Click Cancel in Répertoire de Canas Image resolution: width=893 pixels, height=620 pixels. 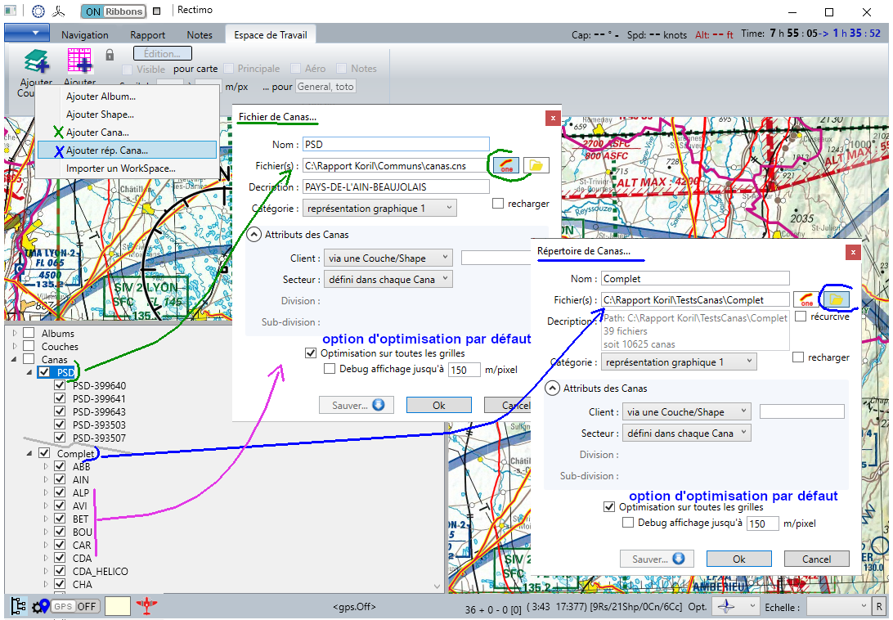816,559
